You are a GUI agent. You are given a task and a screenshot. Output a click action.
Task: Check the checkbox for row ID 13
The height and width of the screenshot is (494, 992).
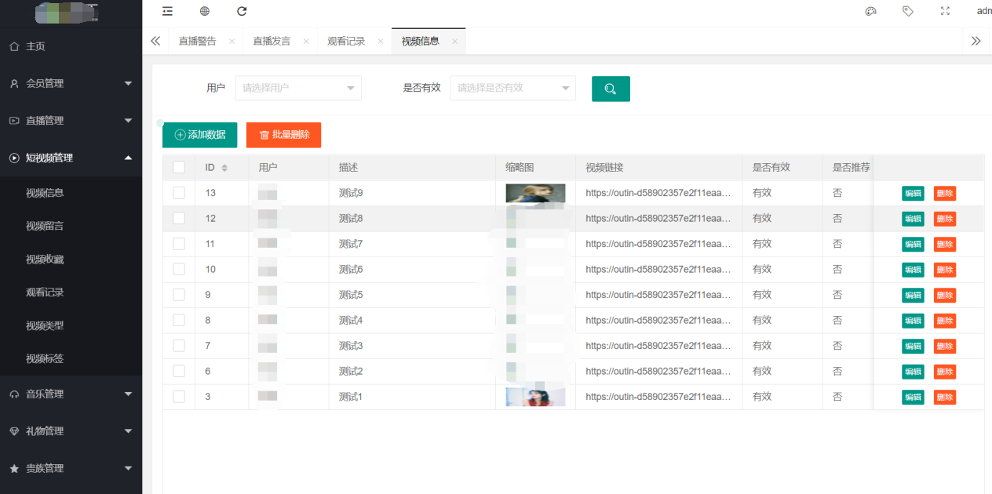click(179, 193)
